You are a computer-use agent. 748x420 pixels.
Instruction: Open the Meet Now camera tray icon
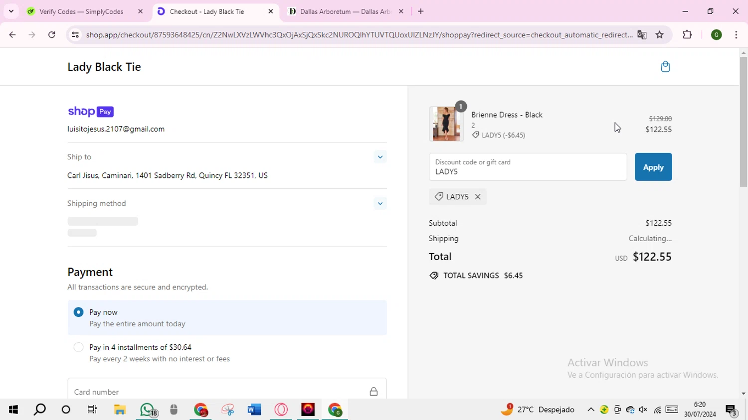coord(617,410)
